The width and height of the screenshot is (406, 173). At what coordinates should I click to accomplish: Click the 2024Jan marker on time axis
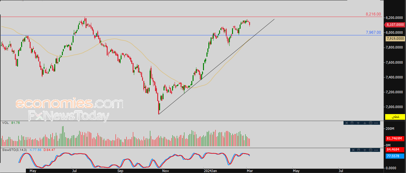pyautogui.click(x=210, y=171)
